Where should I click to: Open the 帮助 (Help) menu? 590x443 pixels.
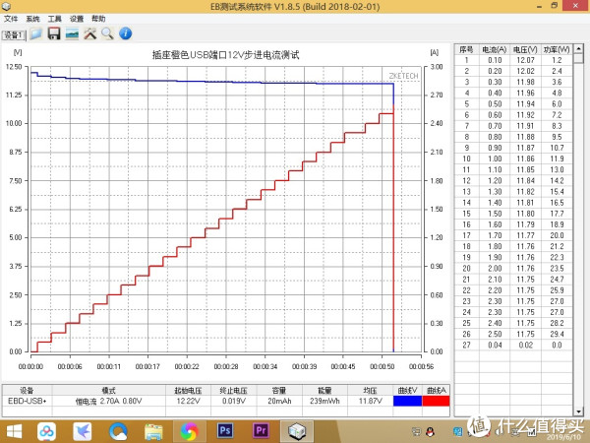click(98, 19)
